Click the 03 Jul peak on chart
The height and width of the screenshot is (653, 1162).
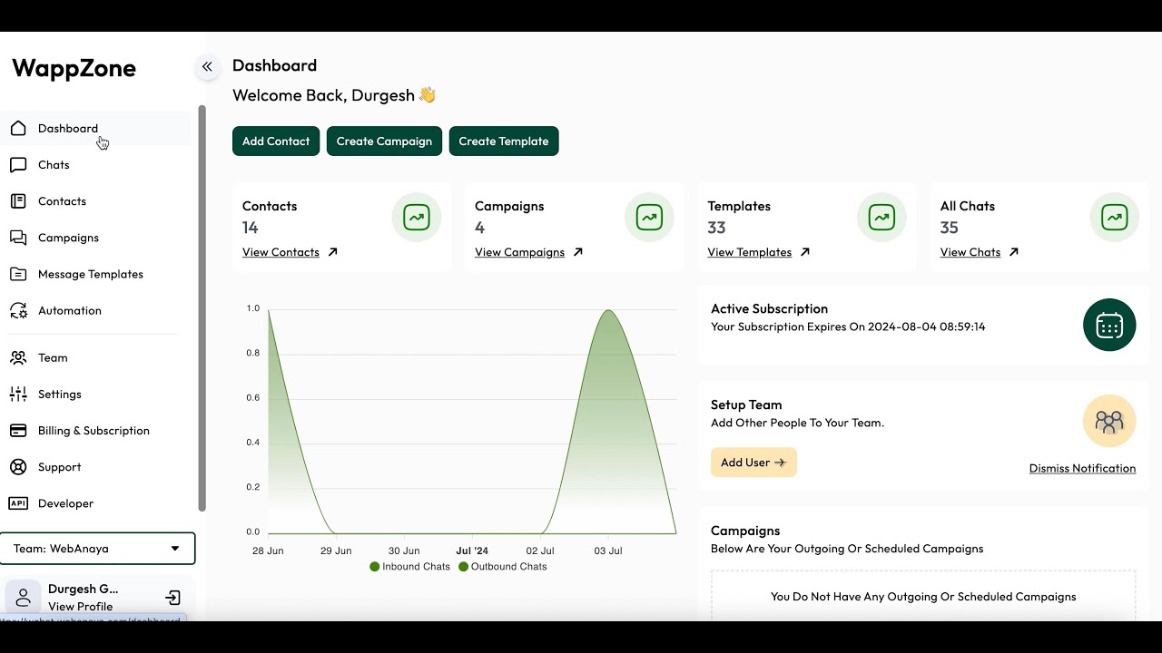(608, 311)
